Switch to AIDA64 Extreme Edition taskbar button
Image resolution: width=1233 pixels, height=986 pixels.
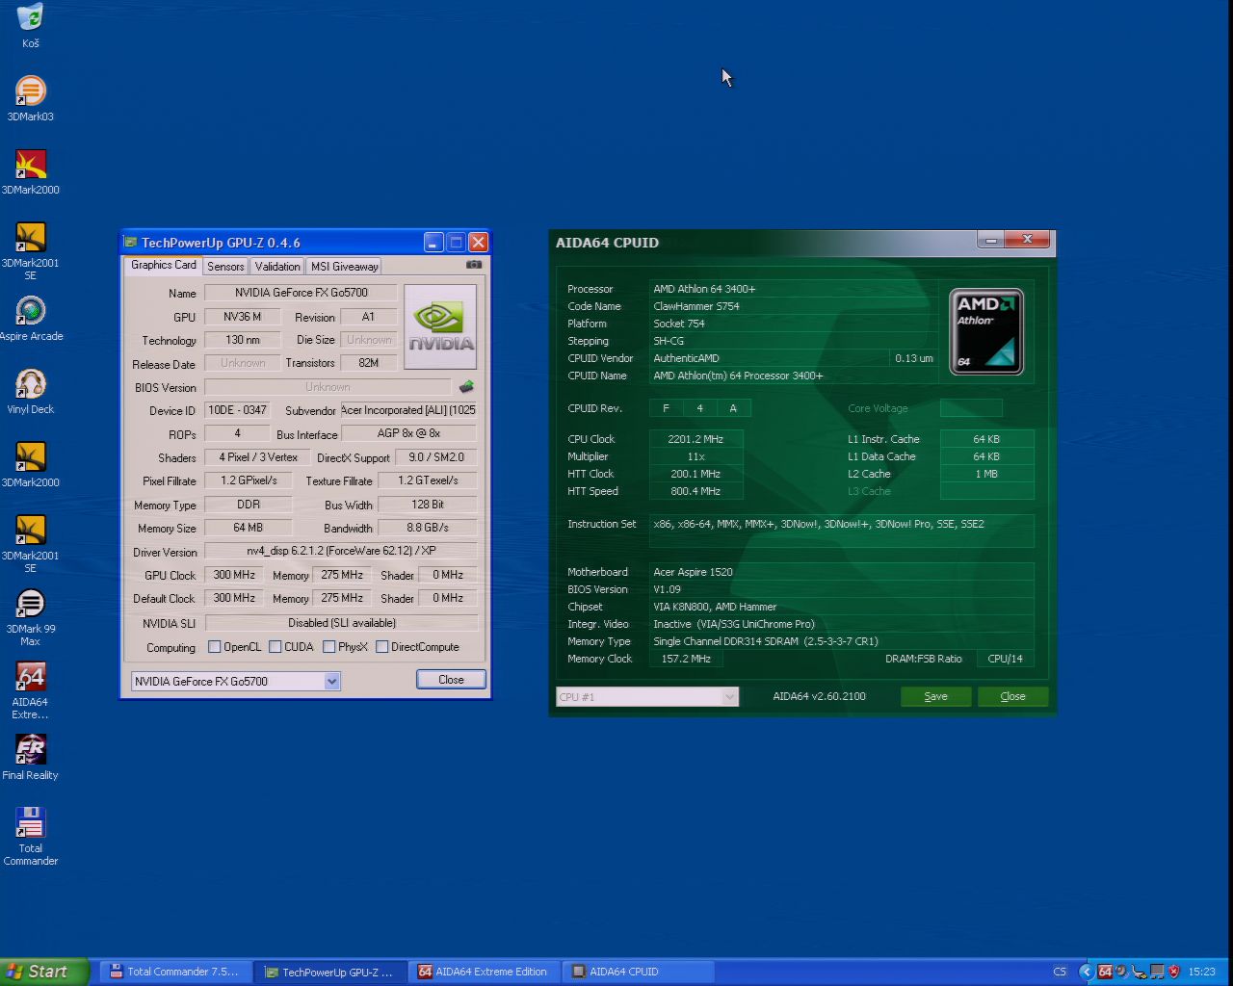[485, 972]
